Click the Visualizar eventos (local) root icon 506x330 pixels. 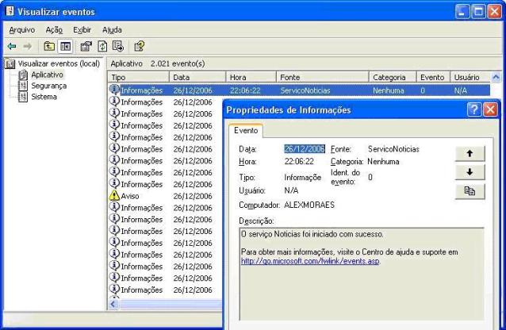click(x=10, y=63)
